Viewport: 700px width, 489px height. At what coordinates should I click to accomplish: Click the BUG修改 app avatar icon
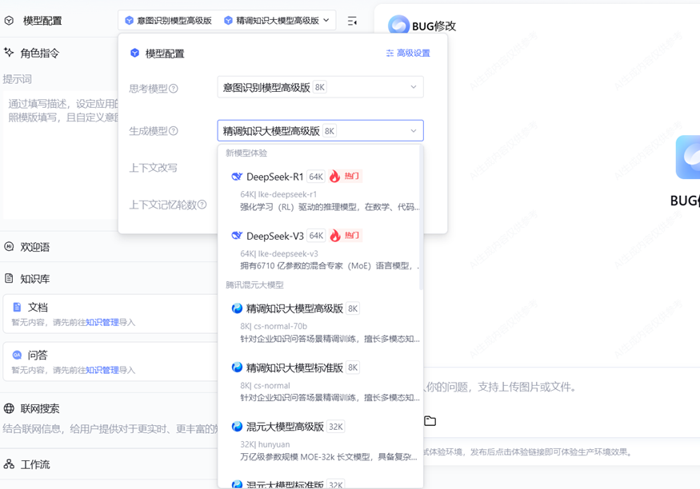pos(398,25)
